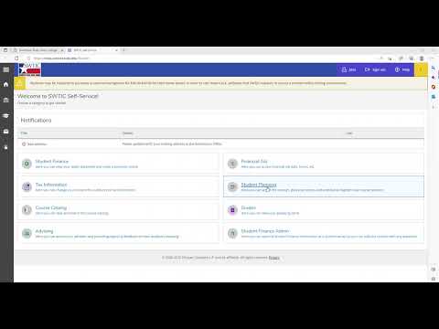The height and width of the screenshot is (329, 439).
Task: Click the browser refresh button
Action: (16, 58)
